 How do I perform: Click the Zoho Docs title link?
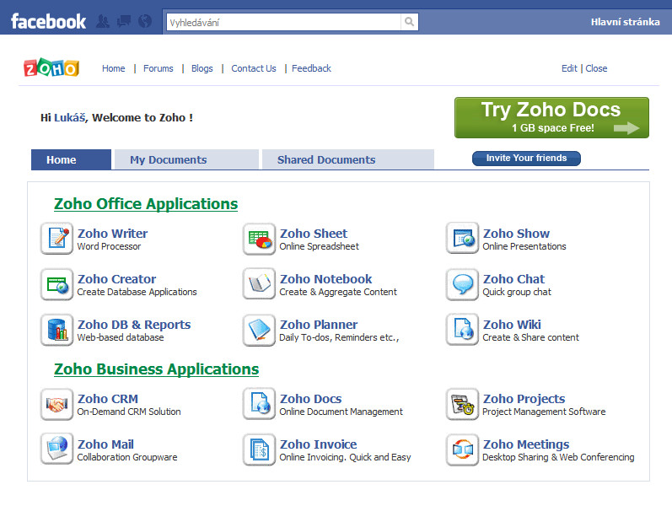311,399
